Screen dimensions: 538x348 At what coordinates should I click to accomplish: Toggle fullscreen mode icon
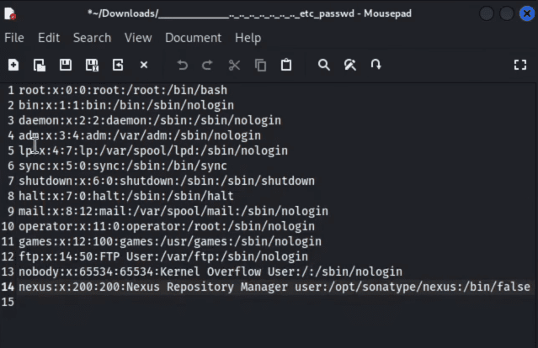click(x=520, y=65)
